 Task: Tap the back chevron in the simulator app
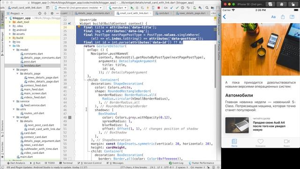coord(225,17)
